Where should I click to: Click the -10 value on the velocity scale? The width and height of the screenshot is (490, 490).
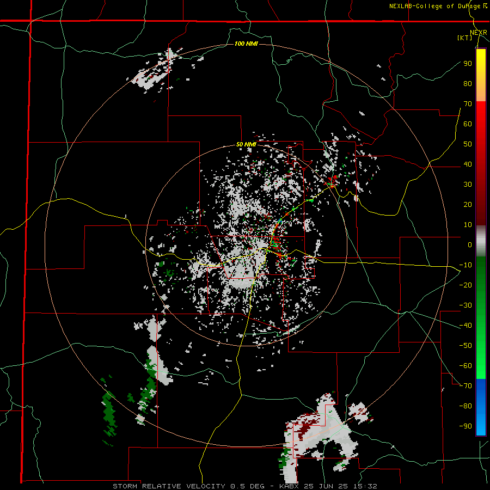pos(465,265)
